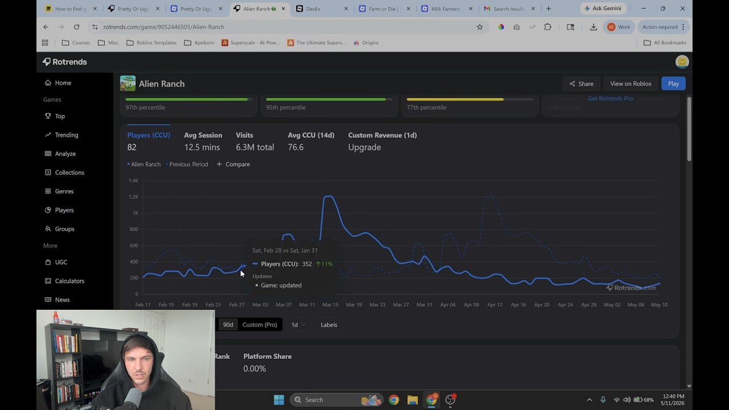Show hidden system tray icons
This screenshot has height=410, width=729.
tap(589, 400)
